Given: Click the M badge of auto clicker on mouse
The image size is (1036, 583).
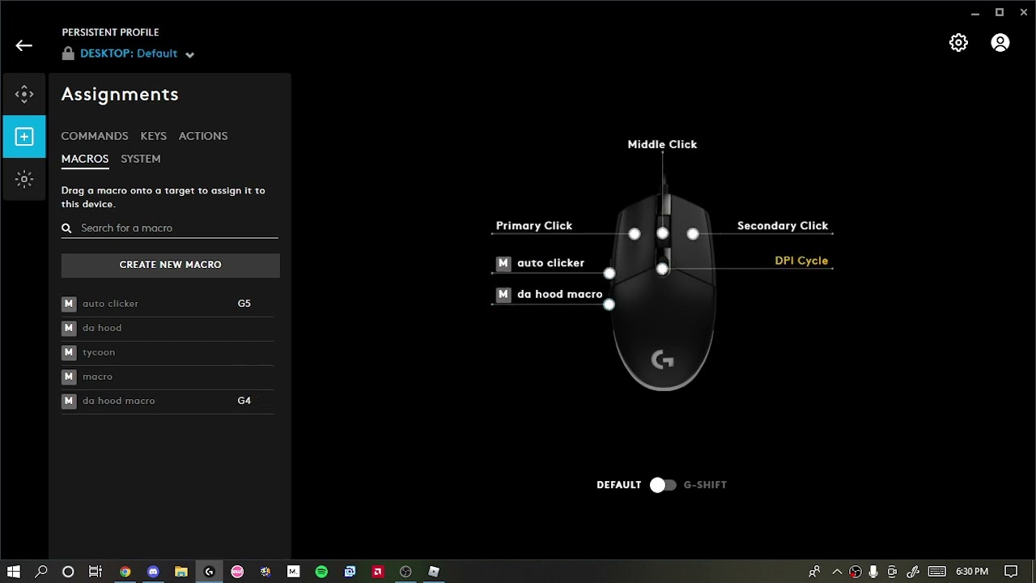Looking at the screenshot, I should click(x=503, y=263).
